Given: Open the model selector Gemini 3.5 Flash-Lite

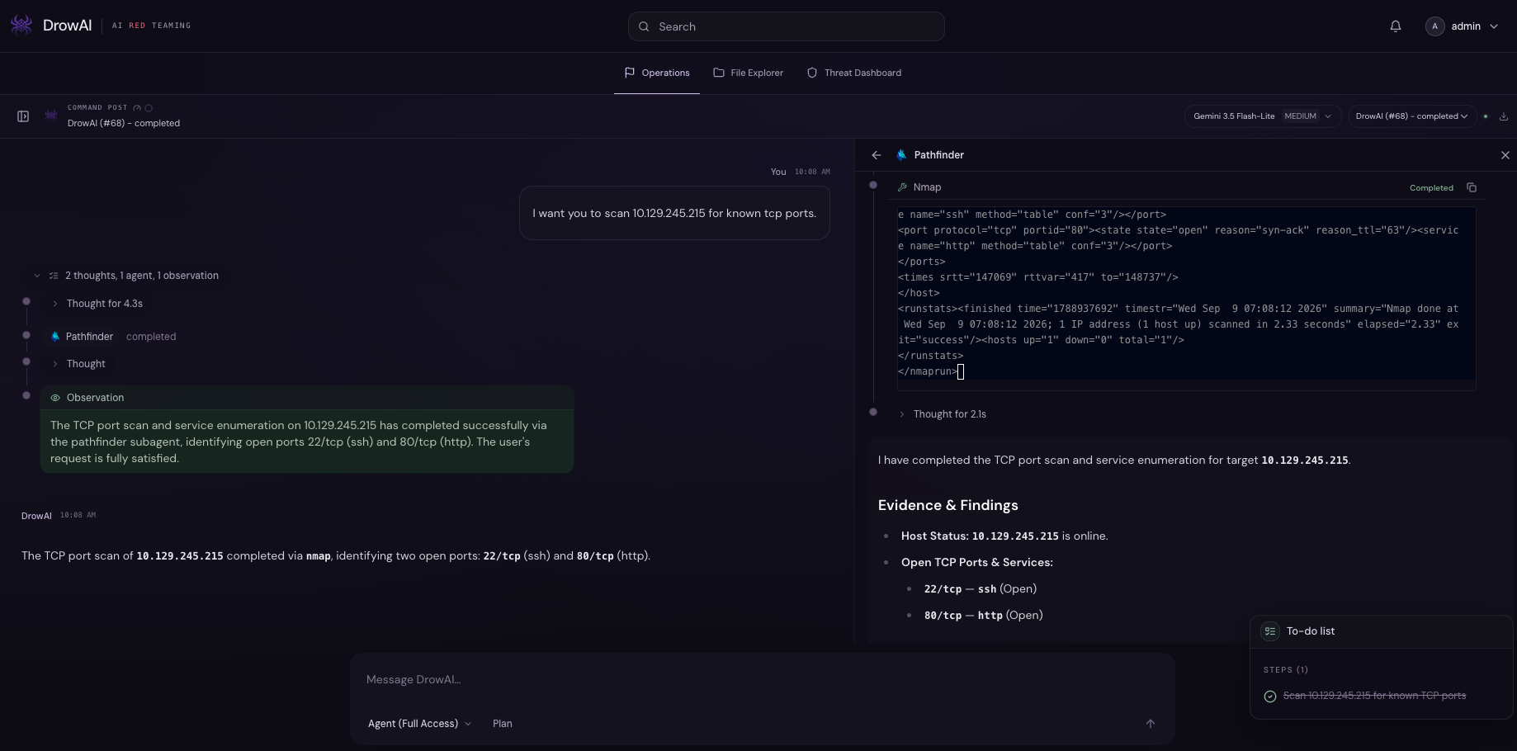Looking at the screenshot, I should pos(1262,116).
